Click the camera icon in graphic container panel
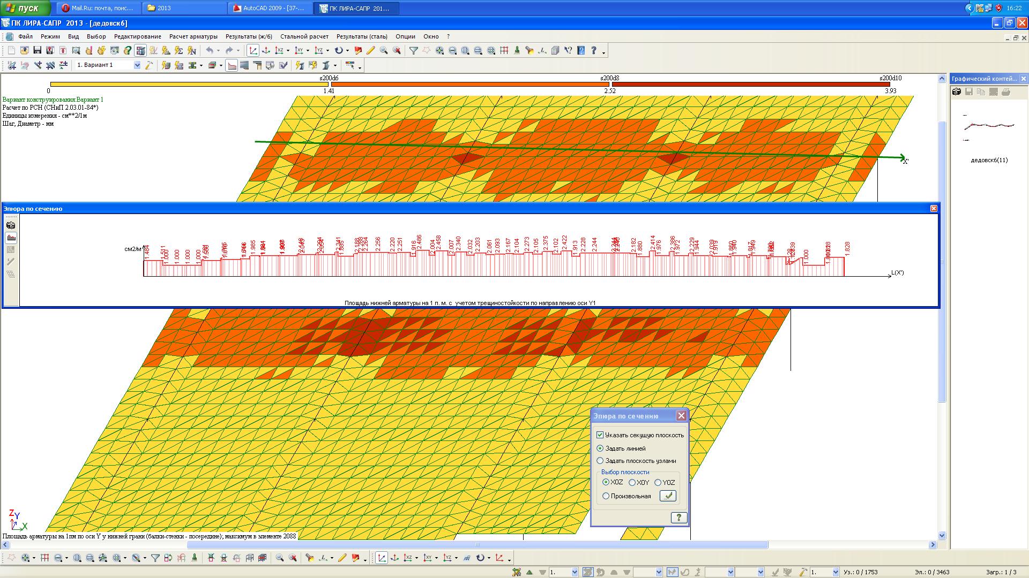 click(x=957, y=92)
